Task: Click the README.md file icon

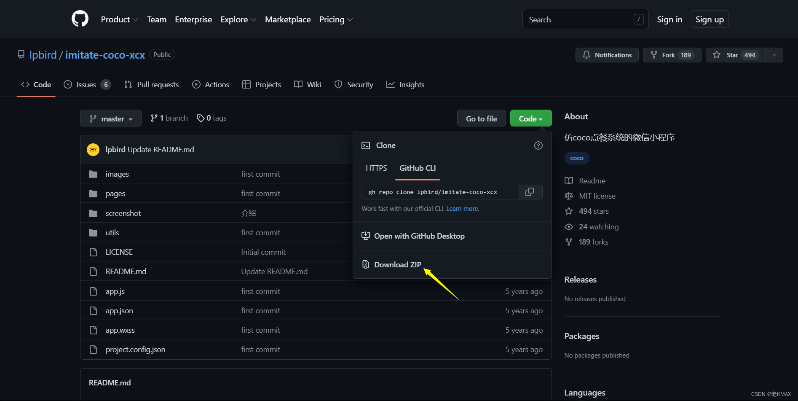Action: [94, 272]
